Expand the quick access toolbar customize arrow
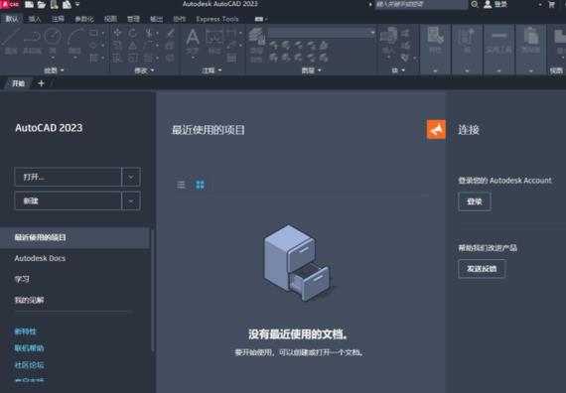 [77, 5]
